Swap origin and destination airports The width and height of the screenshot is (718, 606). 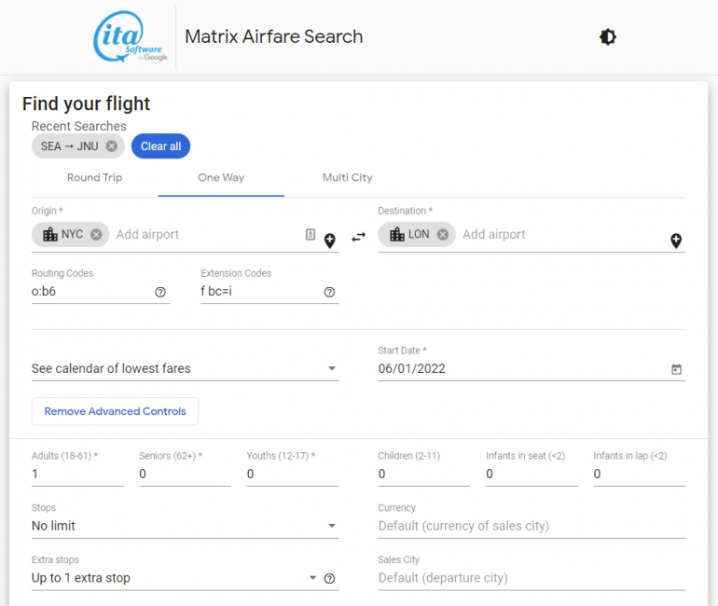[359, 238]
